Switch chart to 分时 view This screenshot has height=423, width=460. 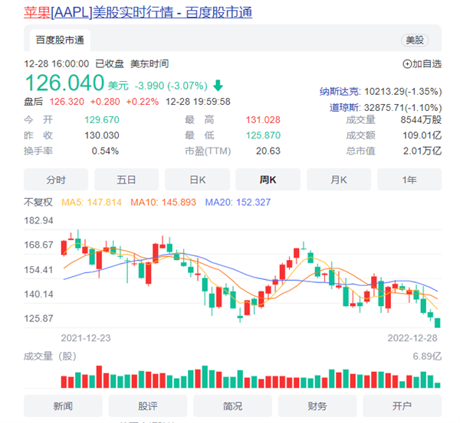coord(56,180)
